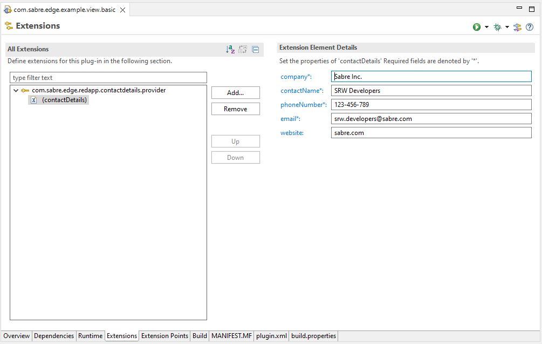Switch to the Dependencies tab
Screen dimensions: 542x344
point(54,336)
